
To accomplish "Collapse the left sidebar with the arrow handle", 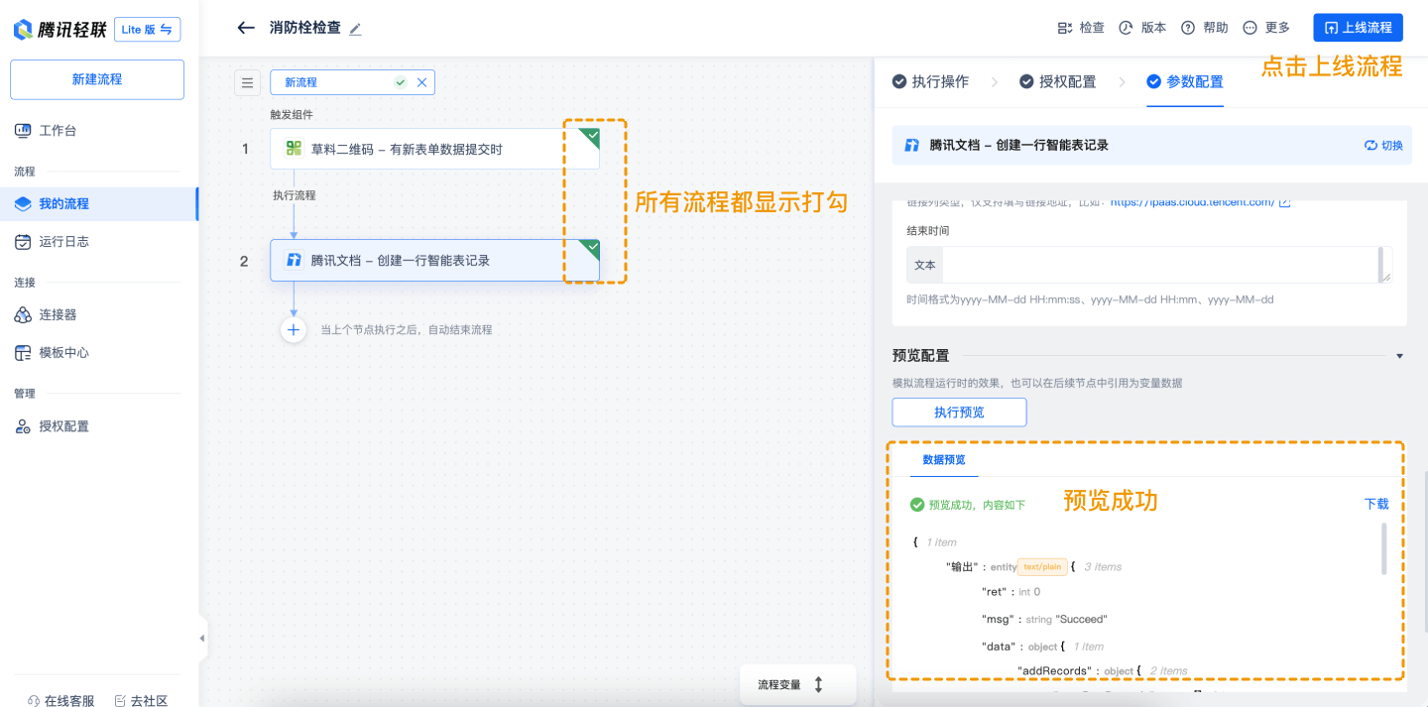I will pyautogui.click(x=202, y=639).
